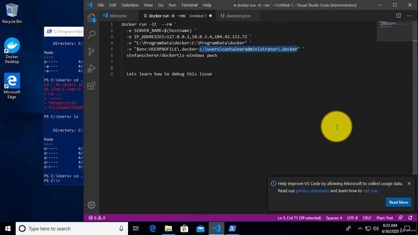This screenshot has height=235, width=418.
Task: Open Docker Desktop shortcut on desktop
Action: 12,51
